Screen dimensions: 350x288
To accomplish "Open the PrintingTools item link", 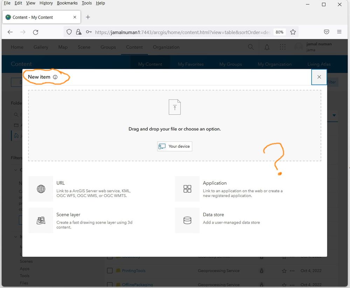I will pyautogui.click(x=133, y=271).
